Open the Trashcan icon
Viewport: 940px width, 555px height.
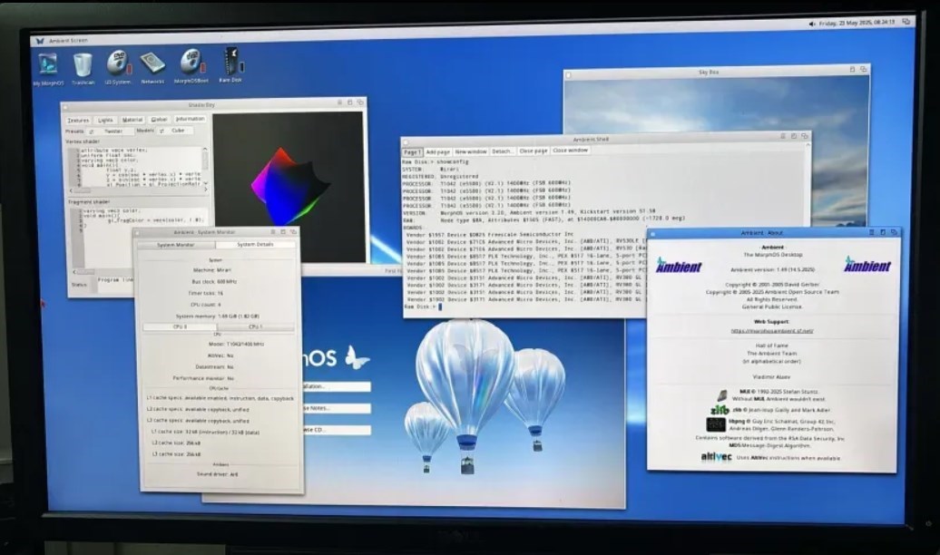83,63
